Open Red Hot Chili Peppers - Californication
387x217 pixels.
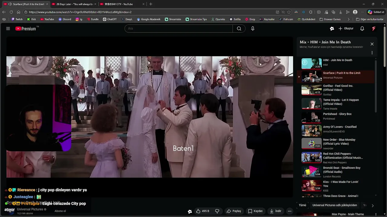tap(336, 158)
